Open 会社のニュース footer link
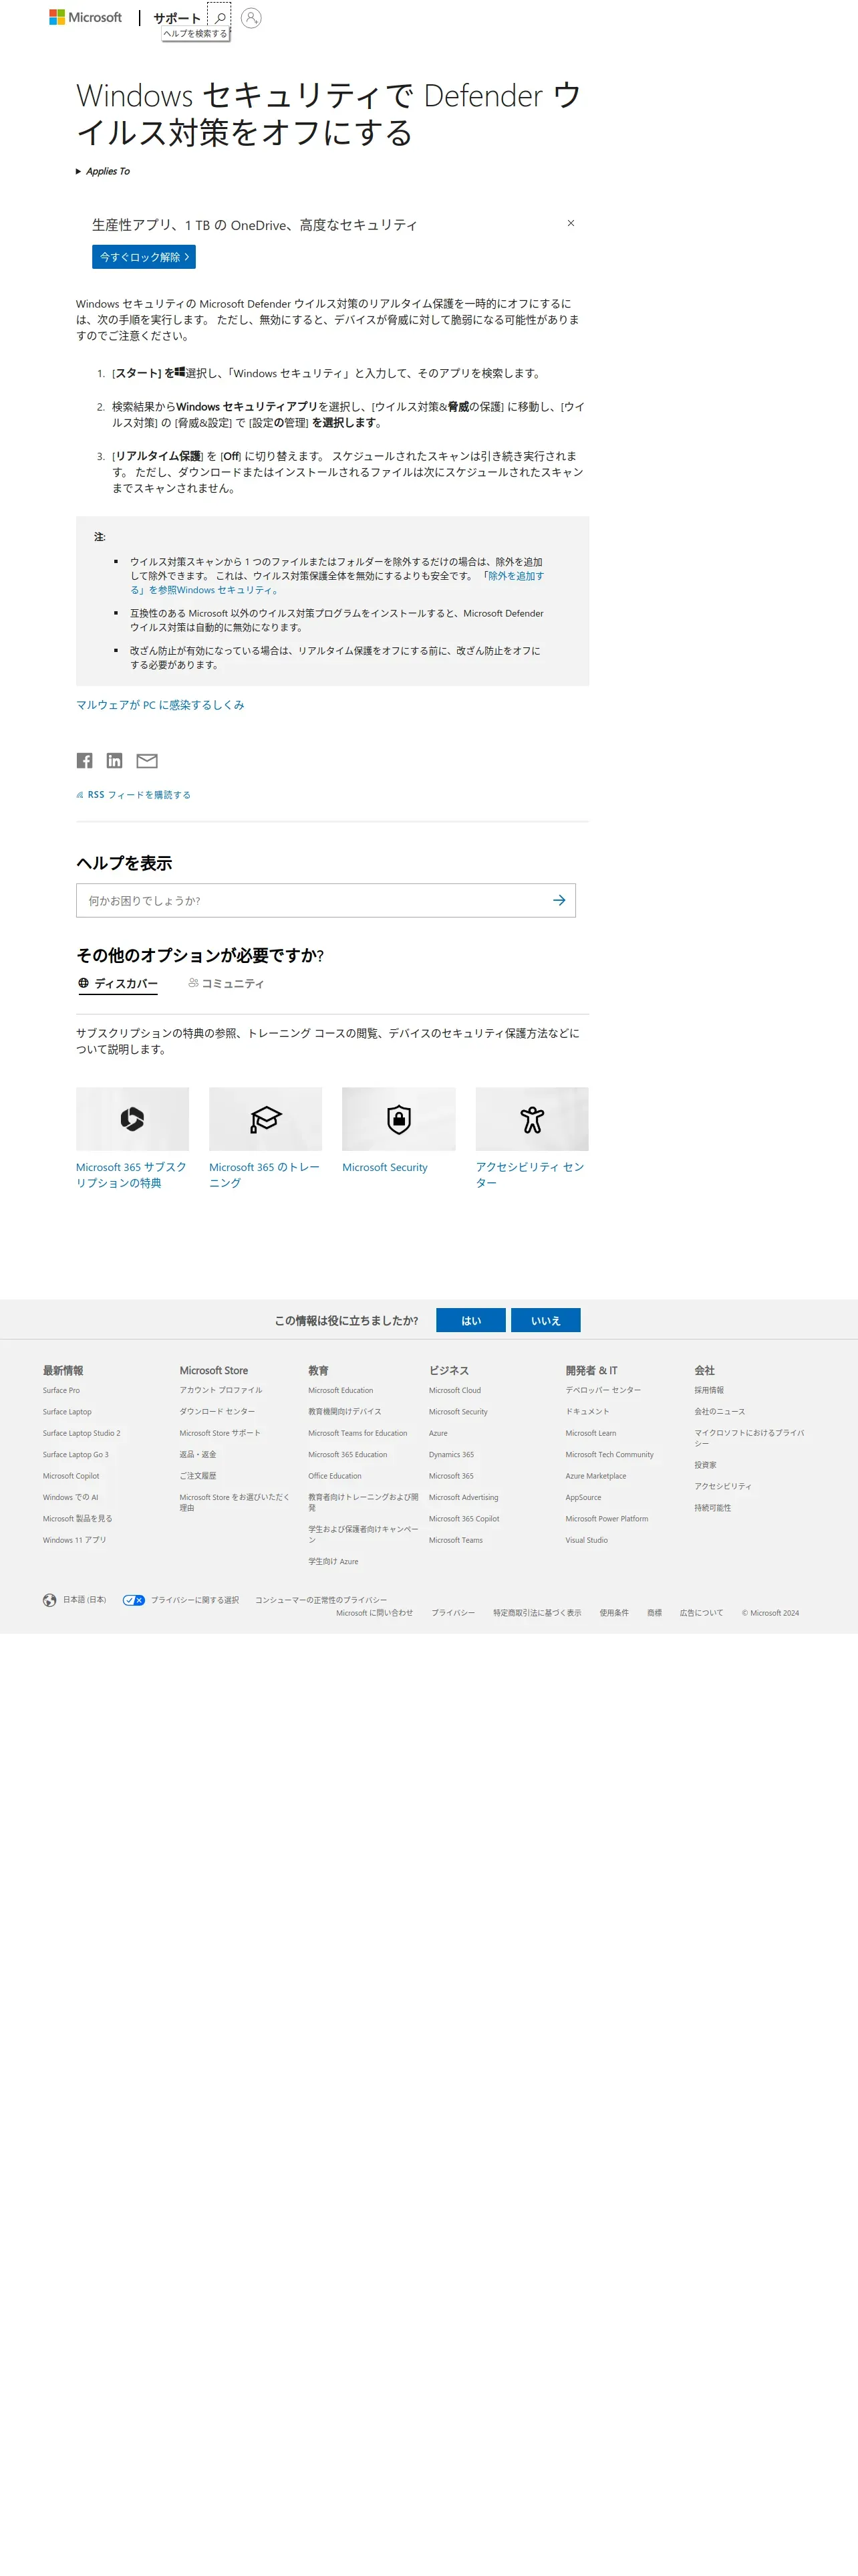This screenshot has width=858, height=2576. 719,1411
